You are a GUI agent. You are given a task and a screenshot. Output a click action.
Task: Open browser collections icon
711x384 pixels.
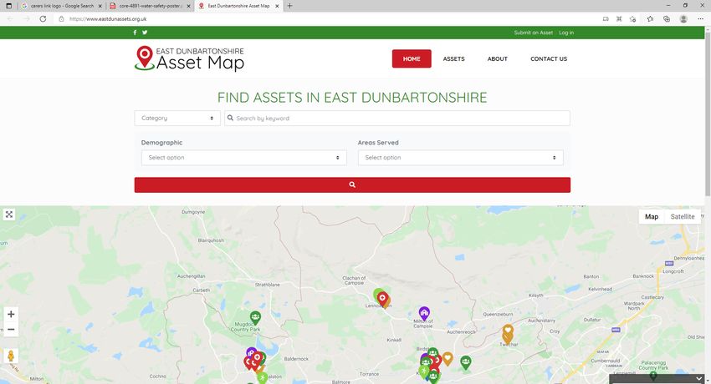coord(667,19)
